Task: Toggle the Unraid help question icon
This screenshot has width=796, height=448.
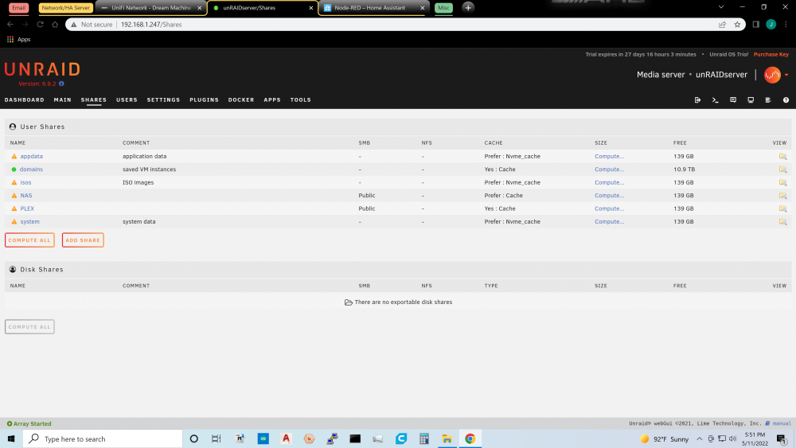Action: (x=786, y=100)
